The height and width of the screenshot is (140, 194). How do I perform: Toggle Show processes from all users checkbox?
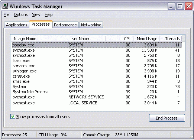tap(13, 117)
